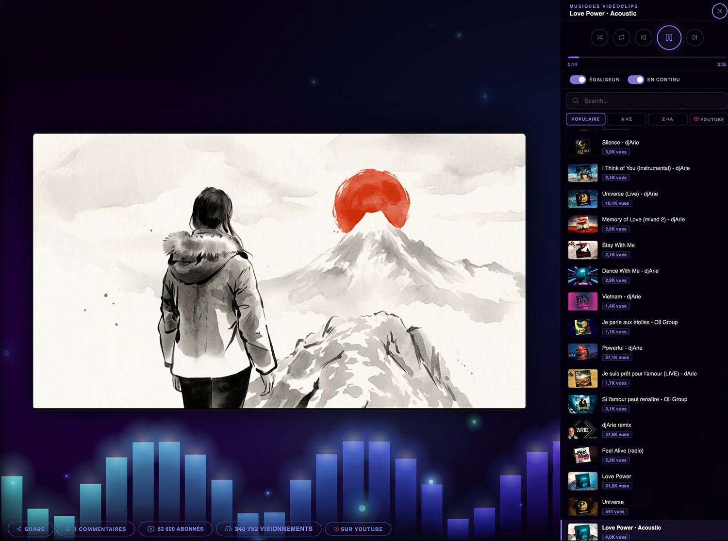Viewport: 728px width, 541px height.
Task: Toggle repeat mode
Action: pos(622,37)
